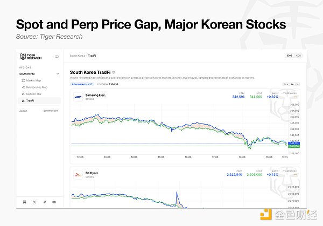The image size is (323, 226).
Task: Toggle the Tiger Index switch on Samsung card
Action: 295,97
